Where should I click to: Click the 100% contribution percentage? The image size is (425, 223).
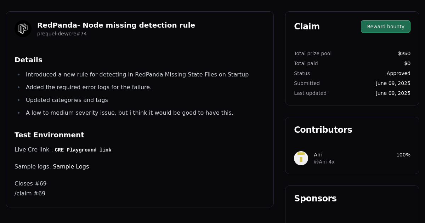pos(404,155)
